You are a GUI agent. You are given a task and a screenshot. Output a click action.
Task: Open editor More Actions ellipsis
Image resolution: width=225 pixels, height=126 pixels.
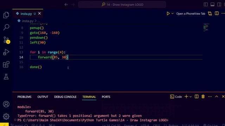223,13
